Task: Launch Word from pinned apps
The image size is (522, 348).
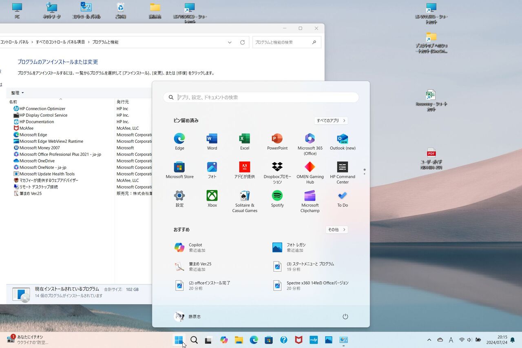Action: point(212,142)
